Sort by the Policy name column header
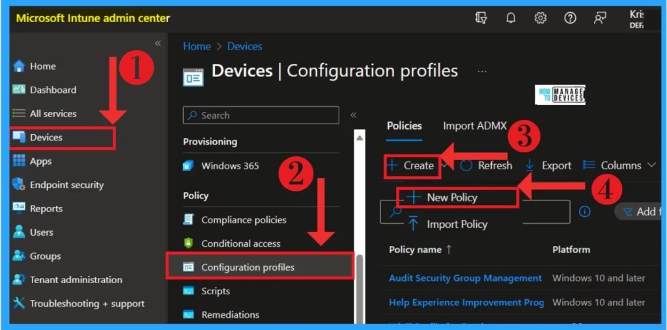The height and width of the screenshot is (330, 667). tap(420, 250)
